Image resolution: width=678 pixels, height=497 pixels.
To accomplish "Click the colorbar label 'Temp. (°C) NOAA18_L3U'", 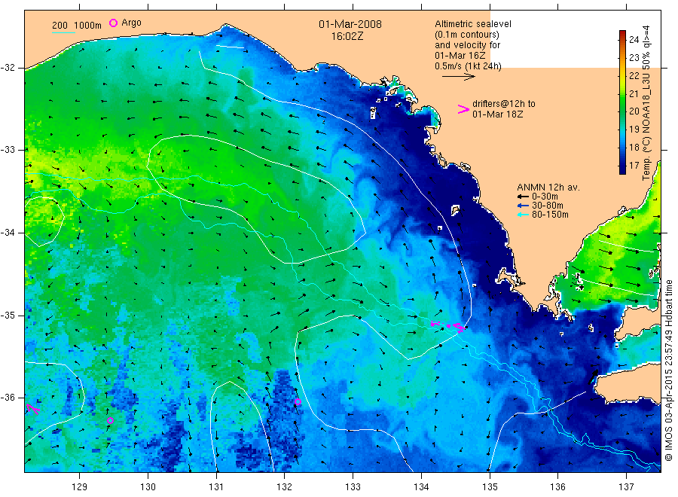I will pyautogui.click(x=646, y=127).
